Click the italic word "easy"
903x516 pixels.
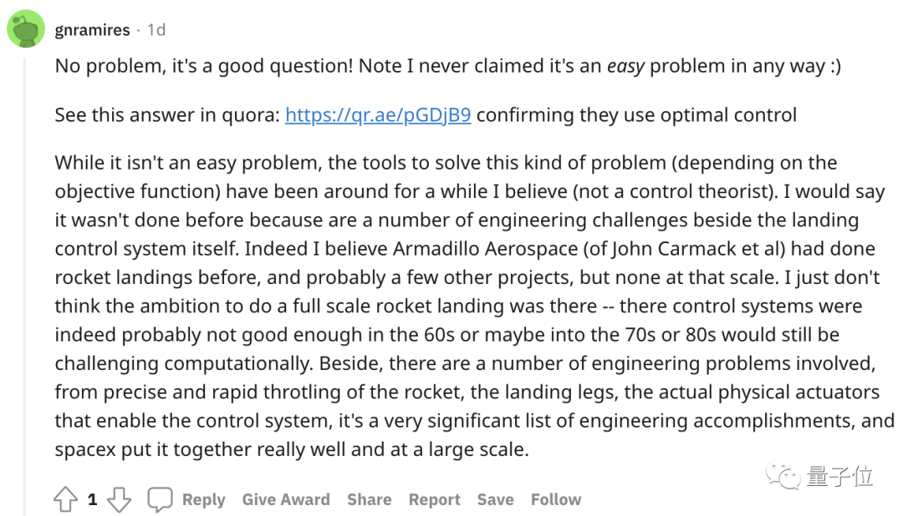tap(625, 67)
